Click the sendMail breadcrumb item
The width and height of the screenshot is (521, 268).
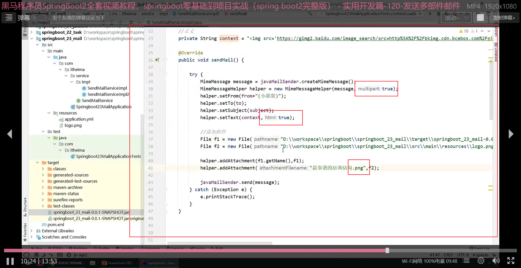point(236,14)
